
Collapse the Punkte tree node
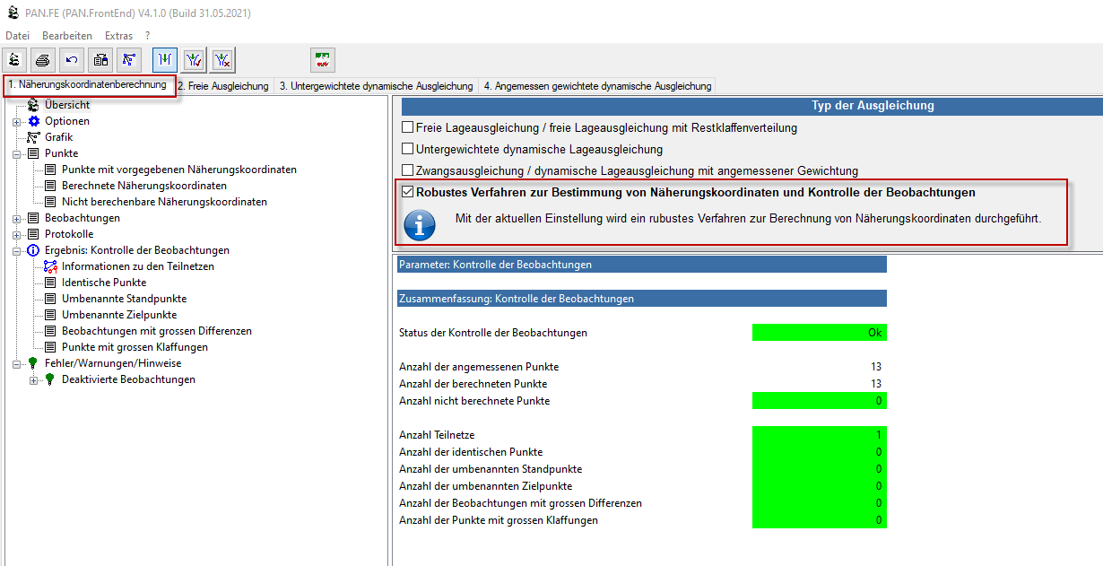click(x=16, y=154)
